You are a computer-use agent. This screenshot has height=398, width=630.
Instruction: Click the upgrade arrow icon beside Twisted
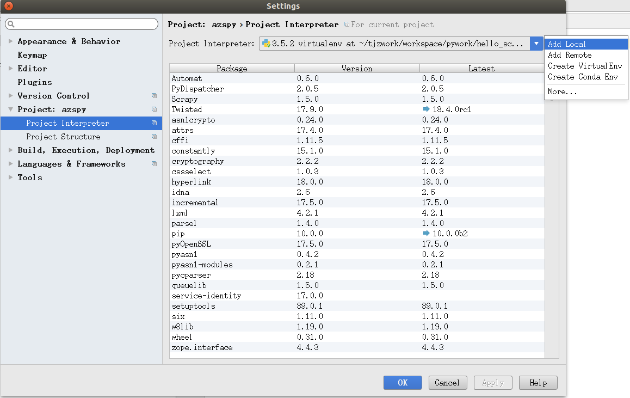click(426, 109)
